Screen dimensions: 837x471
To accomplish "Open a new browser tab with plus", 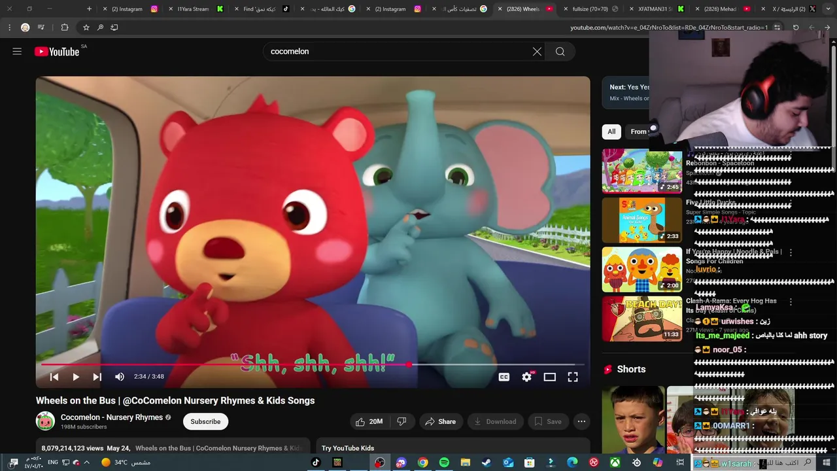I will tap(89, 9).
